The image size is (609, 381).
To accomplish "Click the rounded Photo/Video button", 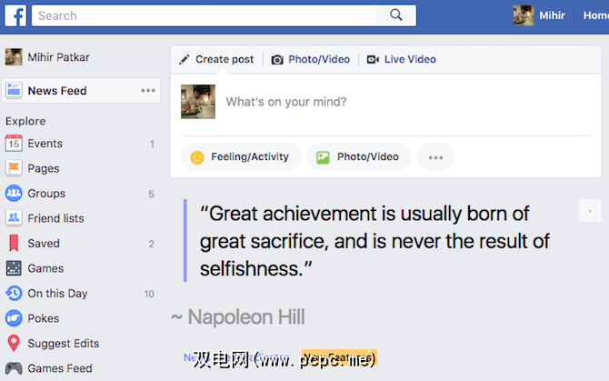I will pos(359,157).
